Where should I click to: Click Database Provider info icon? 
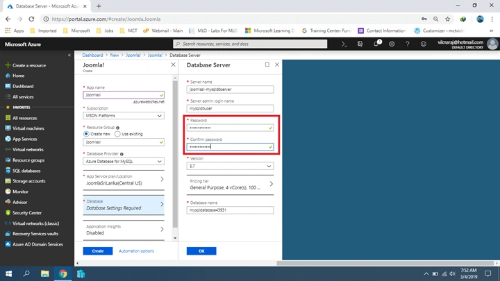click(x=122, y=154)
